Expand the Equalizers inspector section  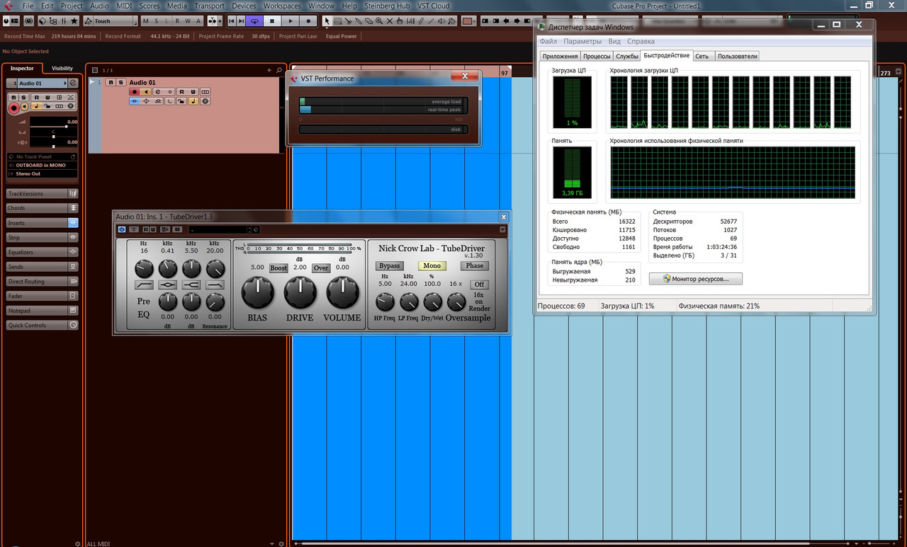pyautogui.click(x=43, y=252)
